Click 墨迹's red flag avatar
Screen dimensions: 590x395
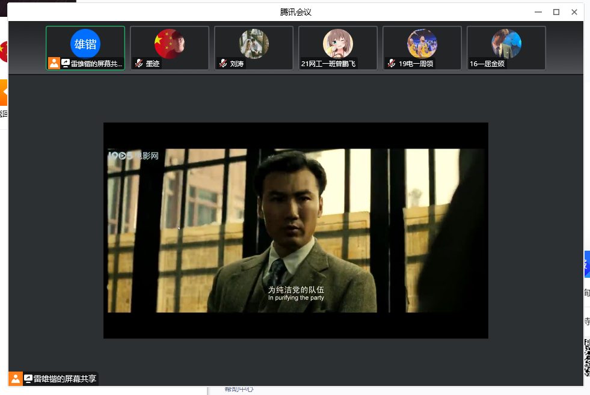coord(170,44)
